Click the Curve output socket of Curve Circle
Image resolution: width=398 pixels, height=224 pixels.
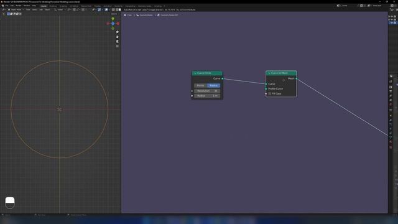tap(223, 78)
